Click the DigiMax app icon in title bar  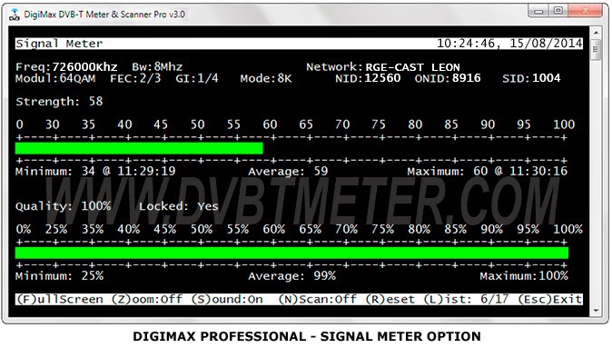point(14,15)
